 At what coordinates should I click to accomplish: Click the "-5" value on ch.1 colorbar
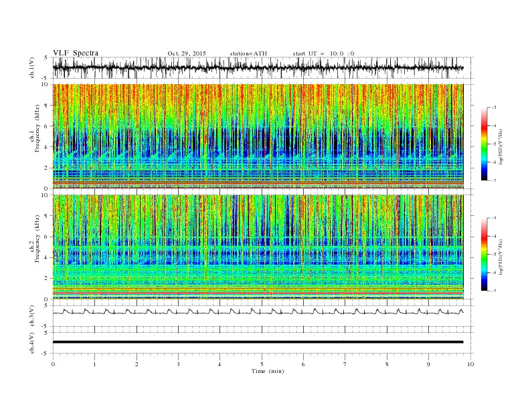pyautogui.click(x=494, y=144)
